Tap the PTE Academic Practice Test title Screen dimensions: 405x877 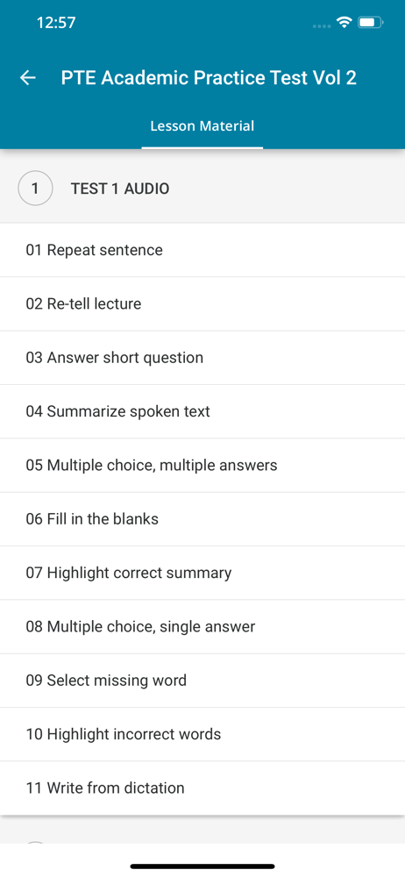[x=209, y=78]
